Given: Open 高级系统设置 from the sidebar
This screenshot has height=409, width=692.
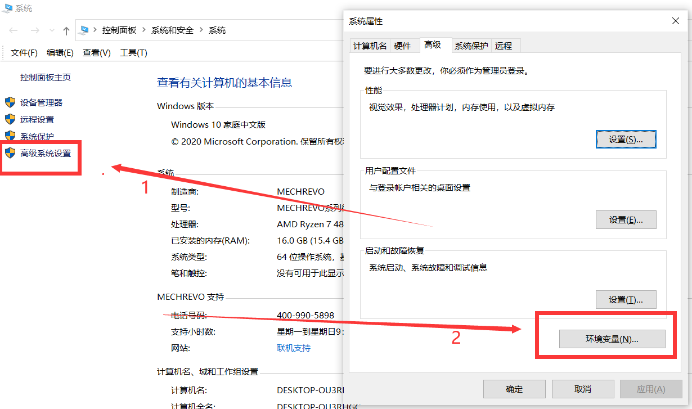Looking at the screenshot, I should tap(46, 153).
